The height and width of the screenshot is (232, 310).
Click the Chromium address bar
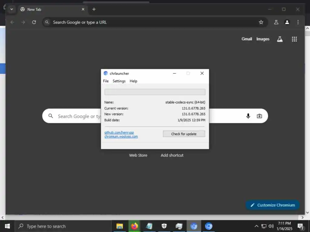click(x=155, y=22)
